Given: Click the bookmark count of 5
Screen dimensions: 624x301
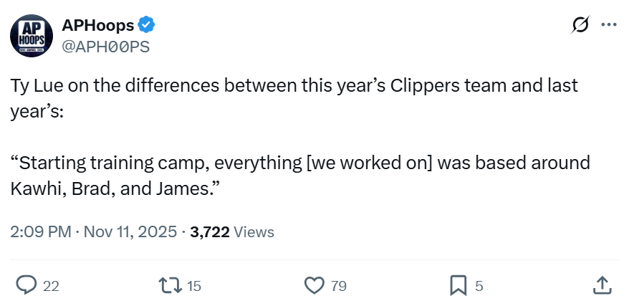Looking at the screenshot, I should click(x=479, y=286).
